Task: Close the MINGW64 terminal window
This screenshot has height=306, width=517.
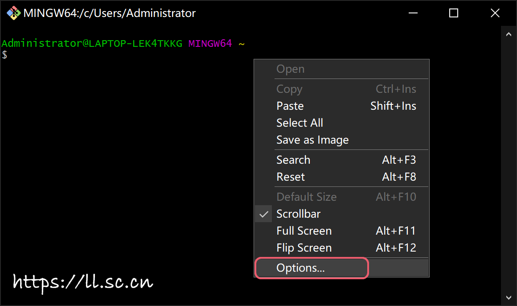Action: (495, 13)
